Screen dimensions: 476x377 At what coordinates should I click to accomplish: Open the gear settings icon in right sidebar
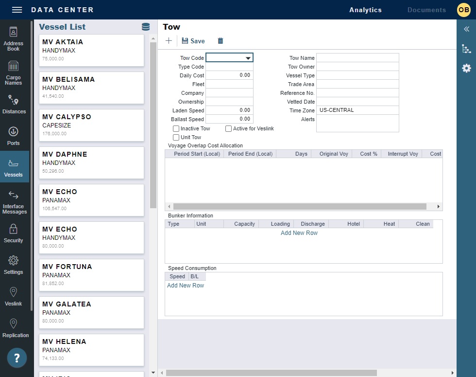(466, 68)
